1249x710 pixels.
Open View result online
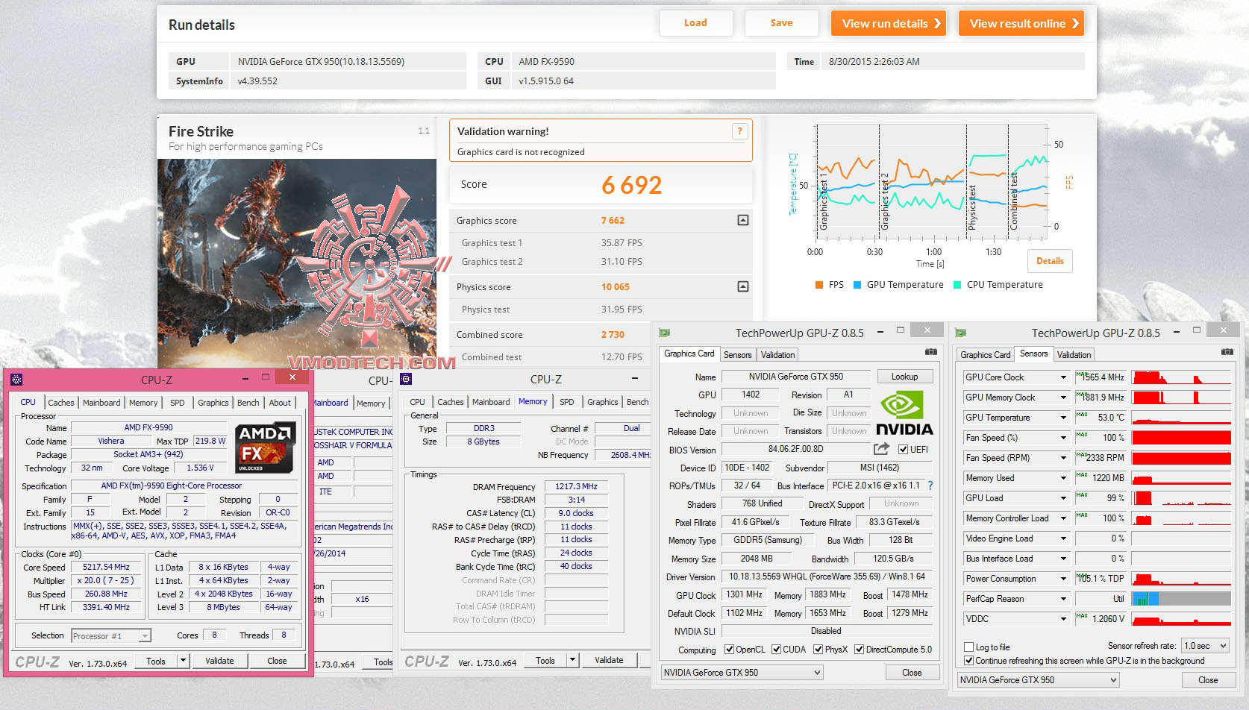1021,23
